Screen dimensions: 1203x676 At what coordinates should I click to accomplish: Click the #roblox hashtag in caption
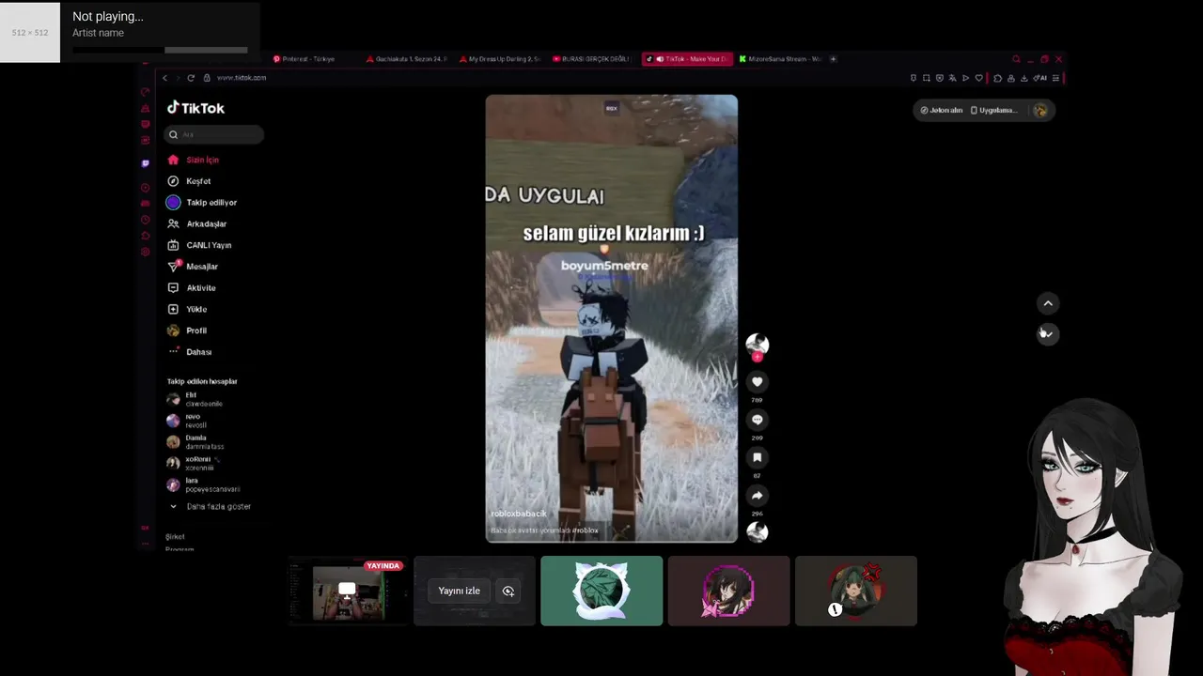pyautogui.click(x=585, y=530)
